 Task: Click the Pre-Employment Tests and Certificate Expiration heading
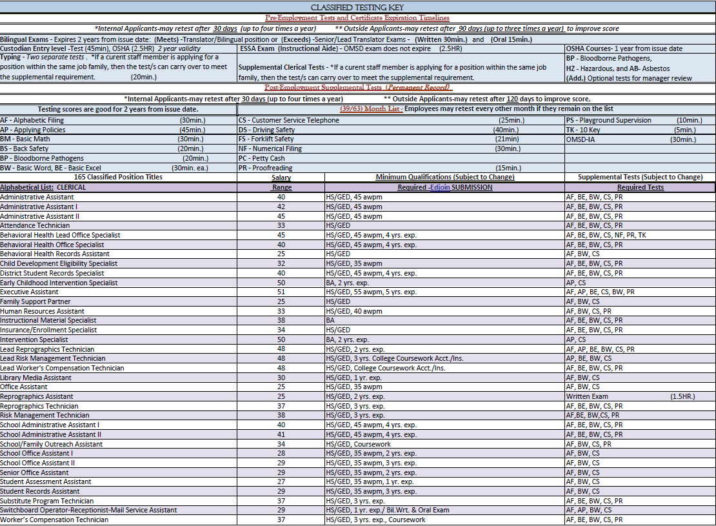pos(357,17)
